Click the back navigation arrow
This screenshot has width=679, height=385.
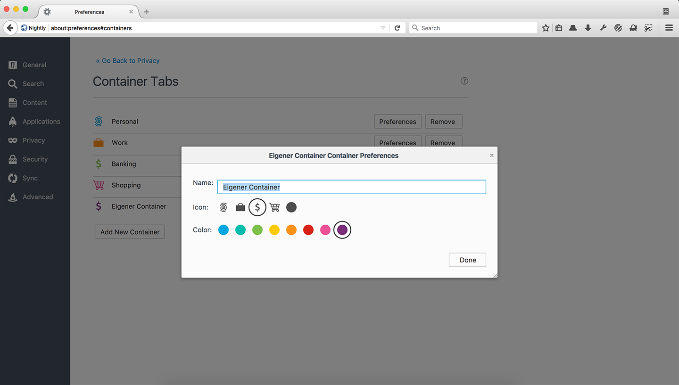tap(10, 28)
